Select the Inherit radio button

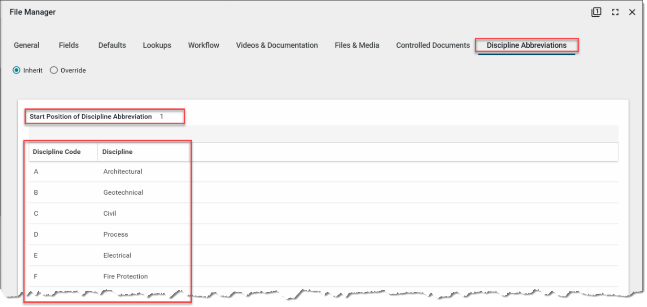point(17,70)
